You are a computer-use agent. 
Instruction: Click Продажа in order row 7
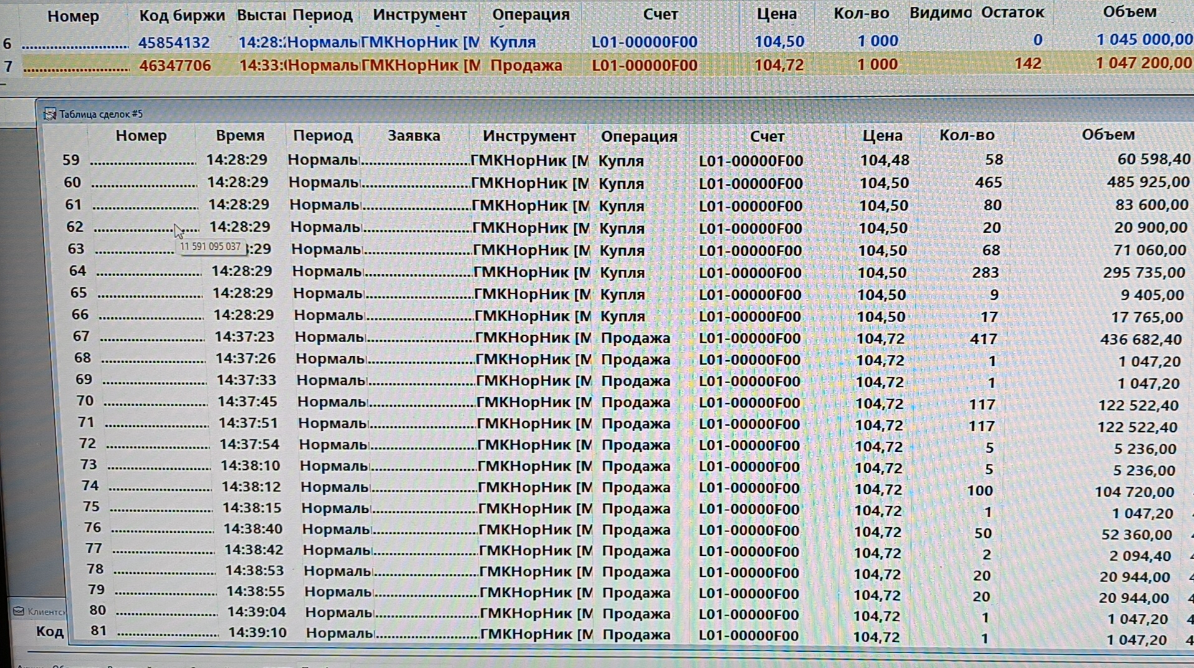tap(526, 65)
